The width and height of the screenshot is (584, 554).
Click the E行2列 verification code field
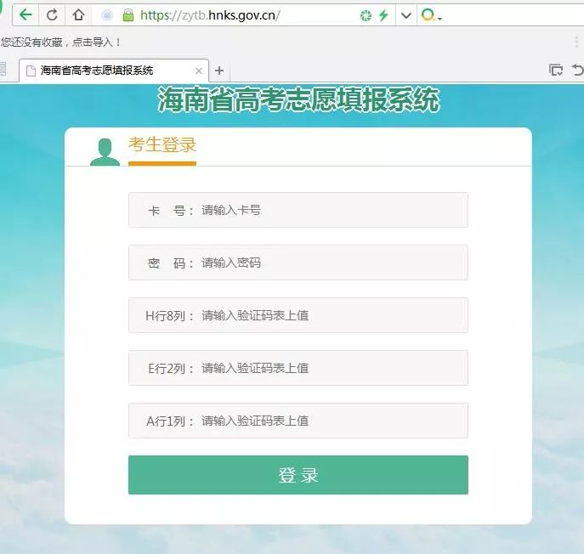tap(298, 368)
